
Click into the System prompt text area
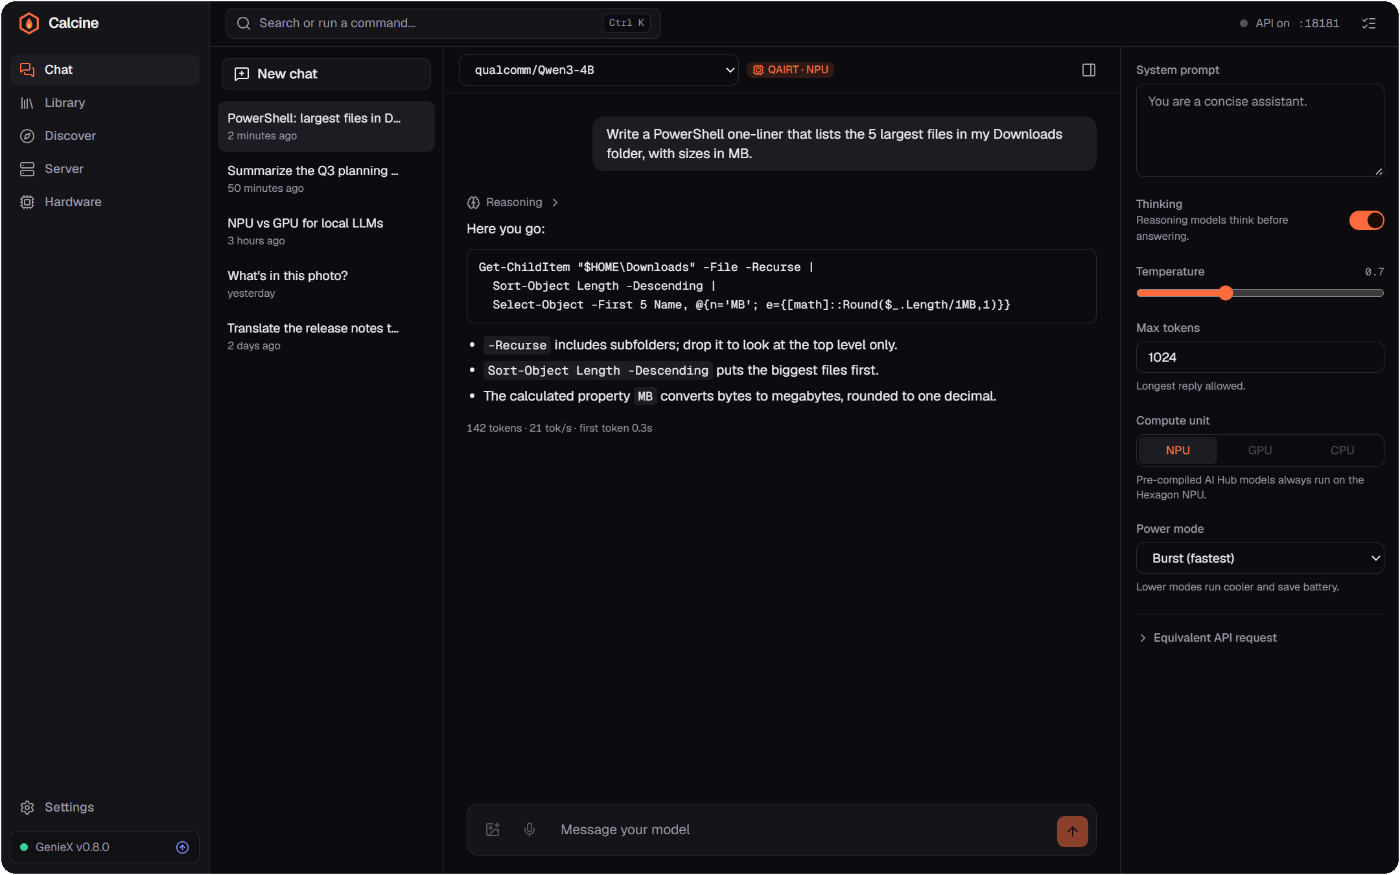point(1260,130)
